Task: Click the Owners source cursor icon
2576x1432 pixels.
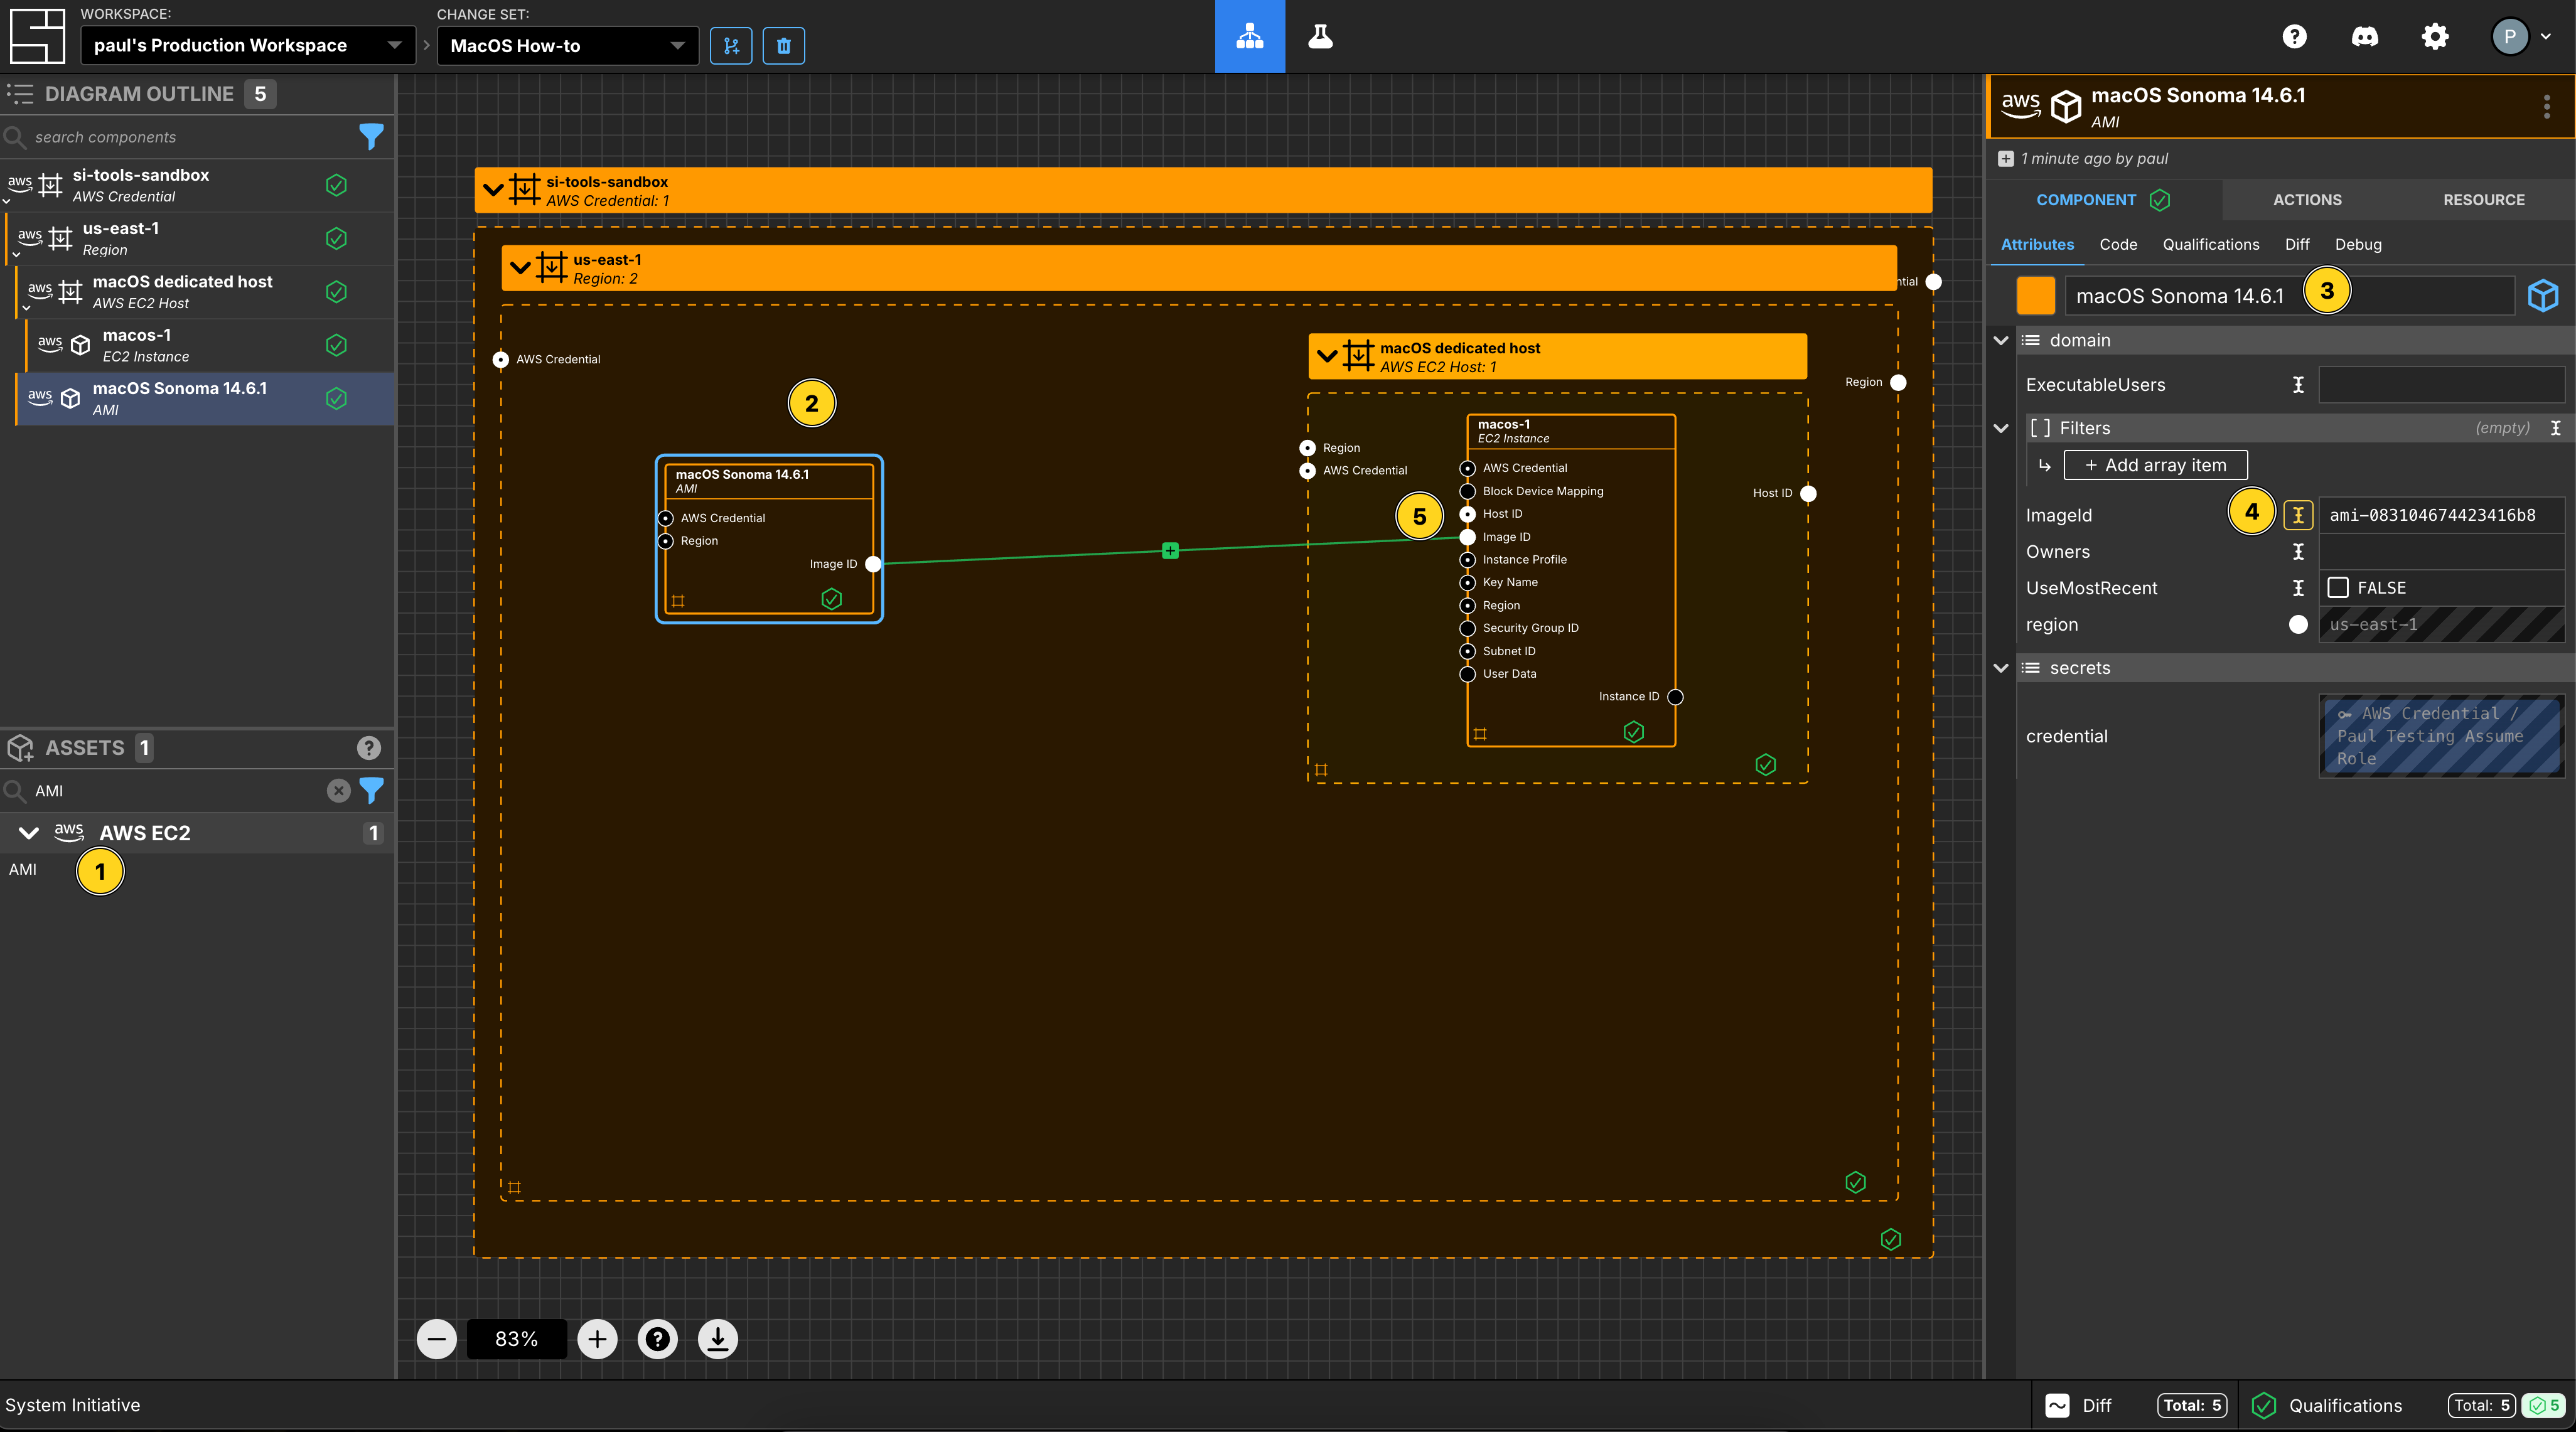Action: (2298, 552)
